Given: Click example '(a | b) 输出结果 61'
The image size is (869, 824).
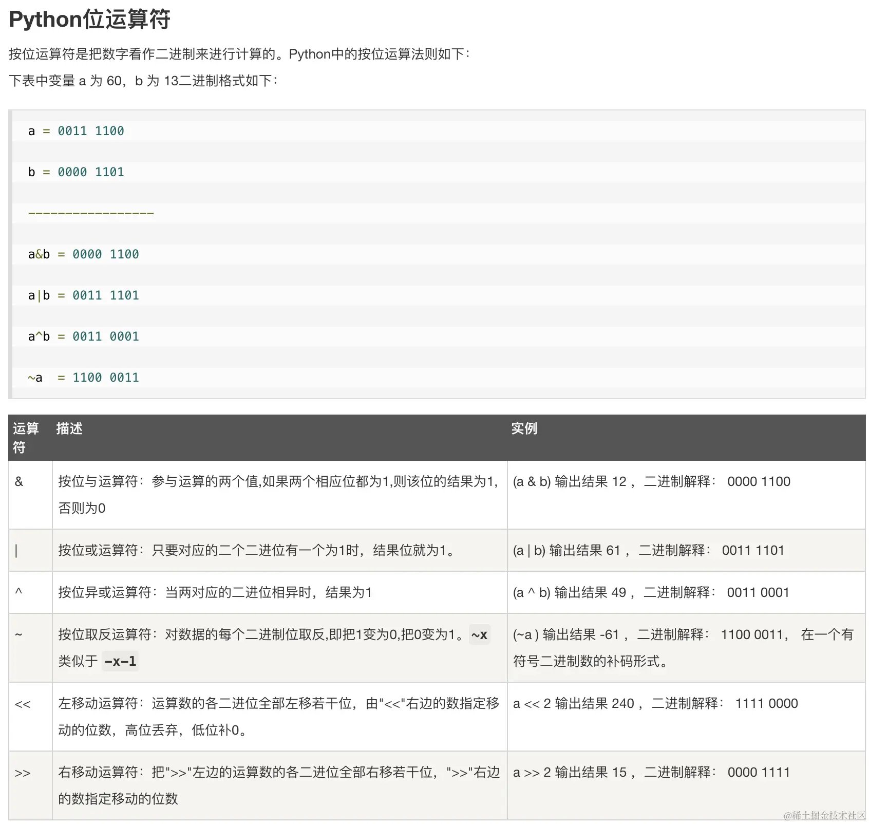Looking at the screenshot, I should click(649, 550).
